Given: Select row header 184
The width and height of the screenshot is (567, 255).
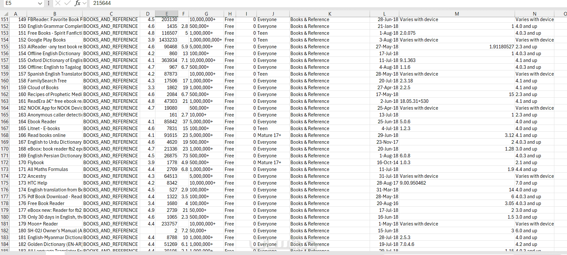Looking at the screenshot, I should [x=5, y=244].
